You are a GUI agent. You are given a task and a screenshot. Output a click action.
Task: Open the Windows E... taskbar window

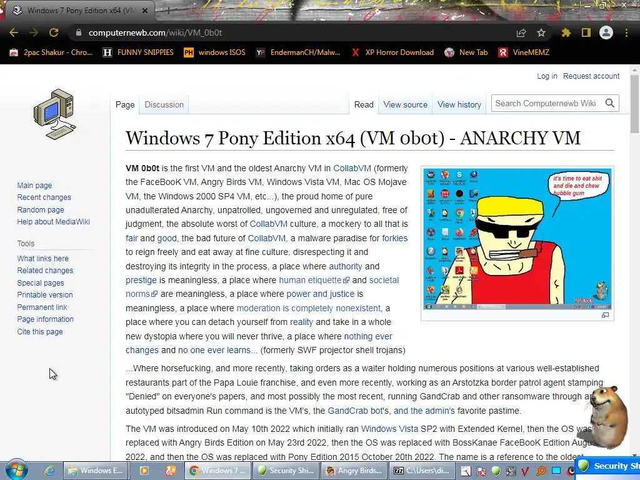95,471
